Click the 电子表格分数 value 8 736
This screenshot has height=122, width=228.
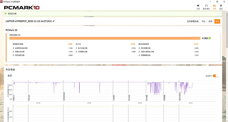(133, 48)
